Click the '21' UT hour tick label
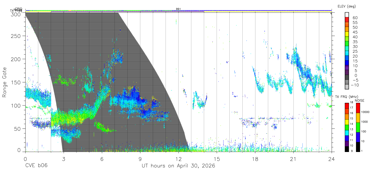This screenshot has height=172, width=373. 293,159
